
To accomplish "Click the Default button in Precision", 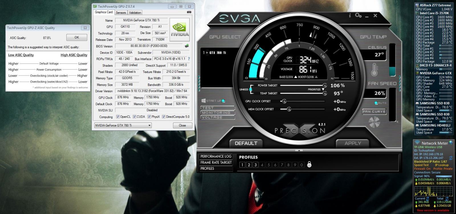I will (246, 143).
